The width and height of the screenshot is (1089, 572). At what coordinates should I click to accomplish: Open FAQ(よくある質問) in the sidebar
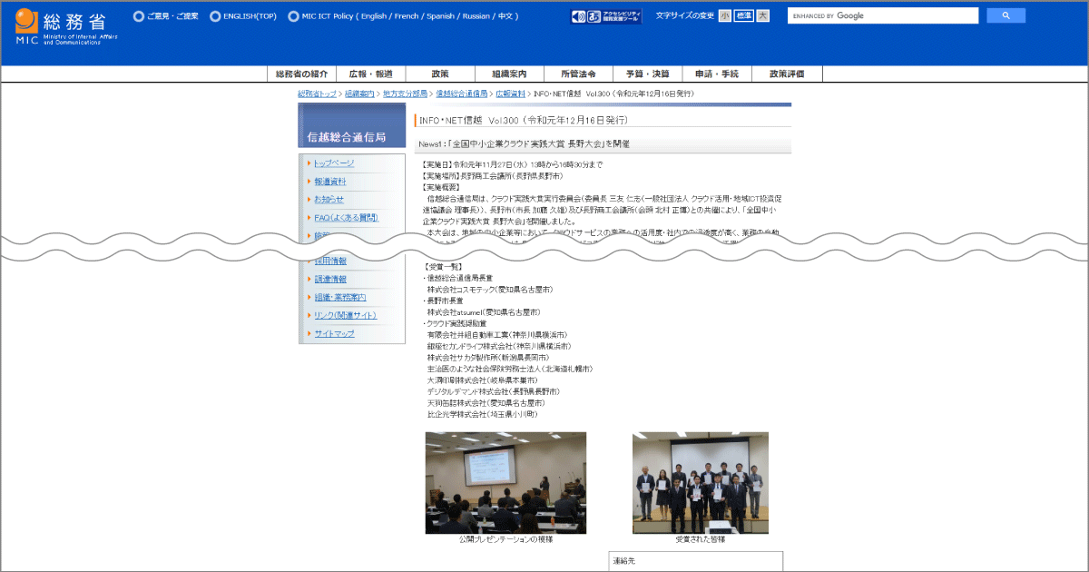coord(345,218)
